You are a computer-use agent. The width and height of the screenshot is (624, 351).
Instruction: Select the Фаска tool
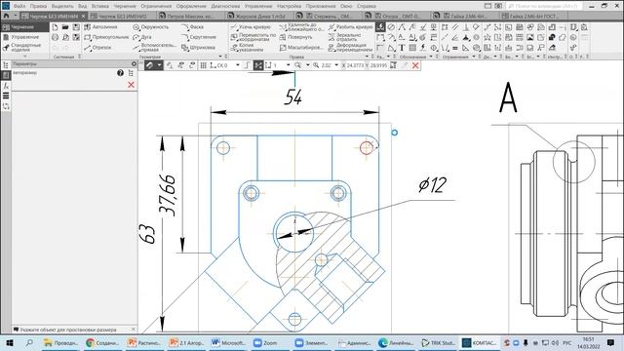coord(193,27)
